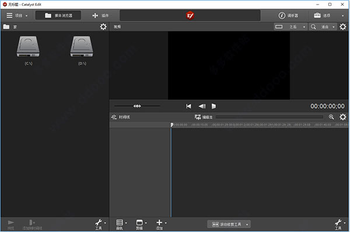Image resolution: width=350 pixels, height=232 pixels.
Task: Click the playhead marker on the ruler
Action: [171, 125]
